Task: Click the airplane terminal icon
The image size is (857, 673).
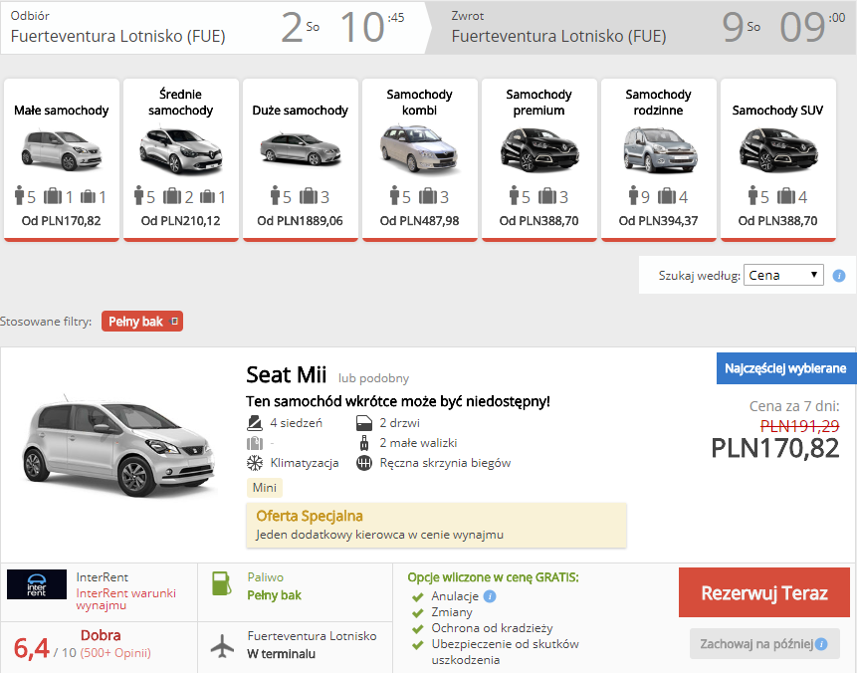Action: pos(222,646)
